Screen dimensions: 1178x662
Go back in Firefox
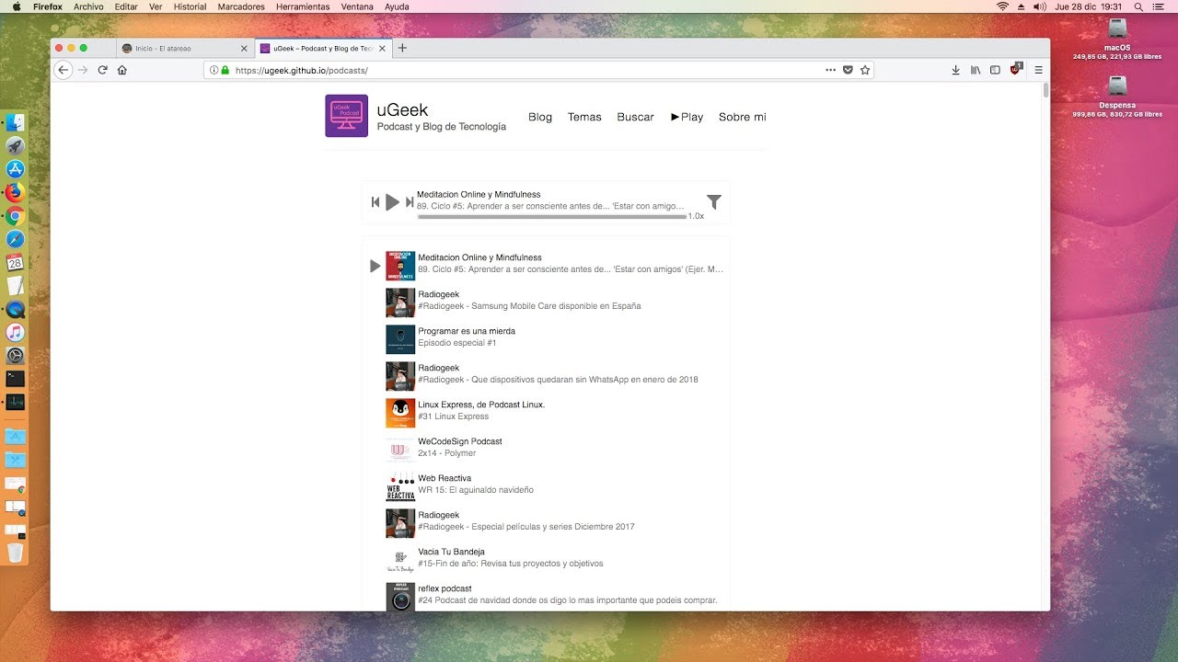(x=64, y=70)
